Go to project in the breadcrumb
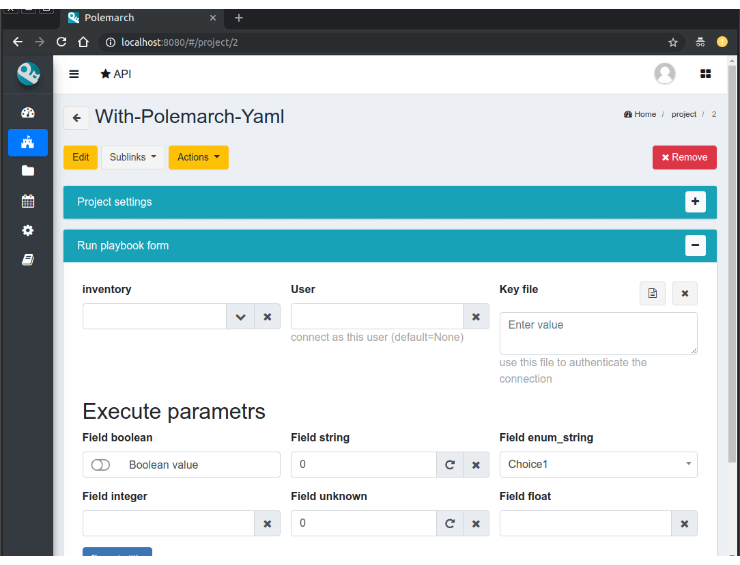The height and width of the screenshot is (565, 740). [684, 114]
